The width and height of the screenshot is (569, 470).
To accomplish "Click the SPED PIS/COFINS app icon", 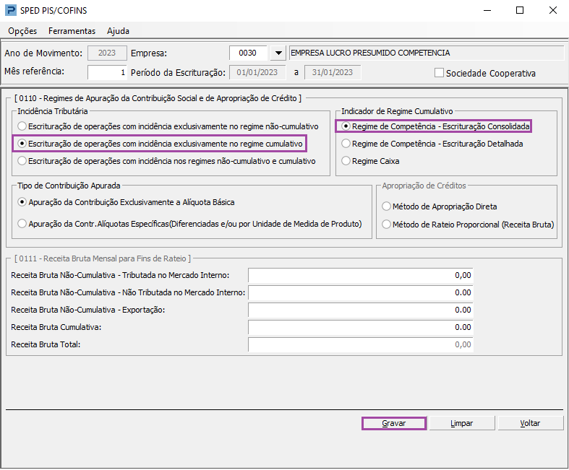I will tap(9, 11).
